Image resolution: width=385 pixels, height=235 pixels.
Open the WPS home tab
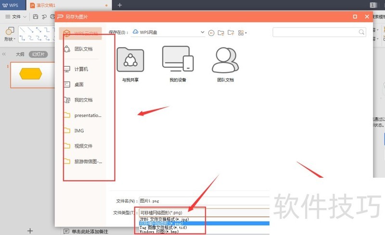13,5
